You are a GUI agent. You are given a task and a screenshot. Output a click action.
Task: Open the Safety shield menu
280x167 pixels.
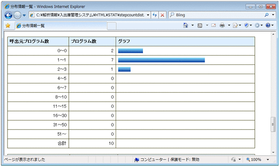coord(248,26)
